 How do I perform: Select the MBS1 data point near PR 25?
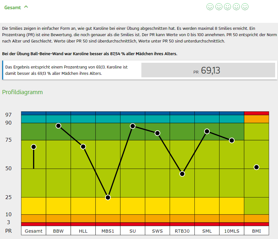108,197
